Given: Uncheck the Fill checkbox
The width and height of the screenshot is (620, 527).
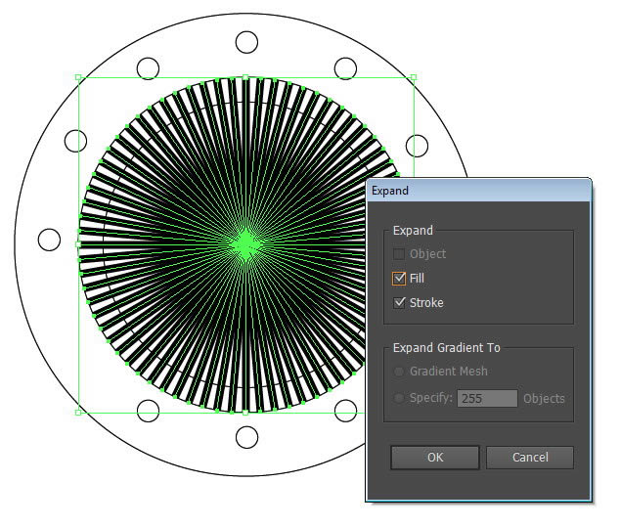Looking at the screenshot, I should pyautogui.click(x=399, y=279).
